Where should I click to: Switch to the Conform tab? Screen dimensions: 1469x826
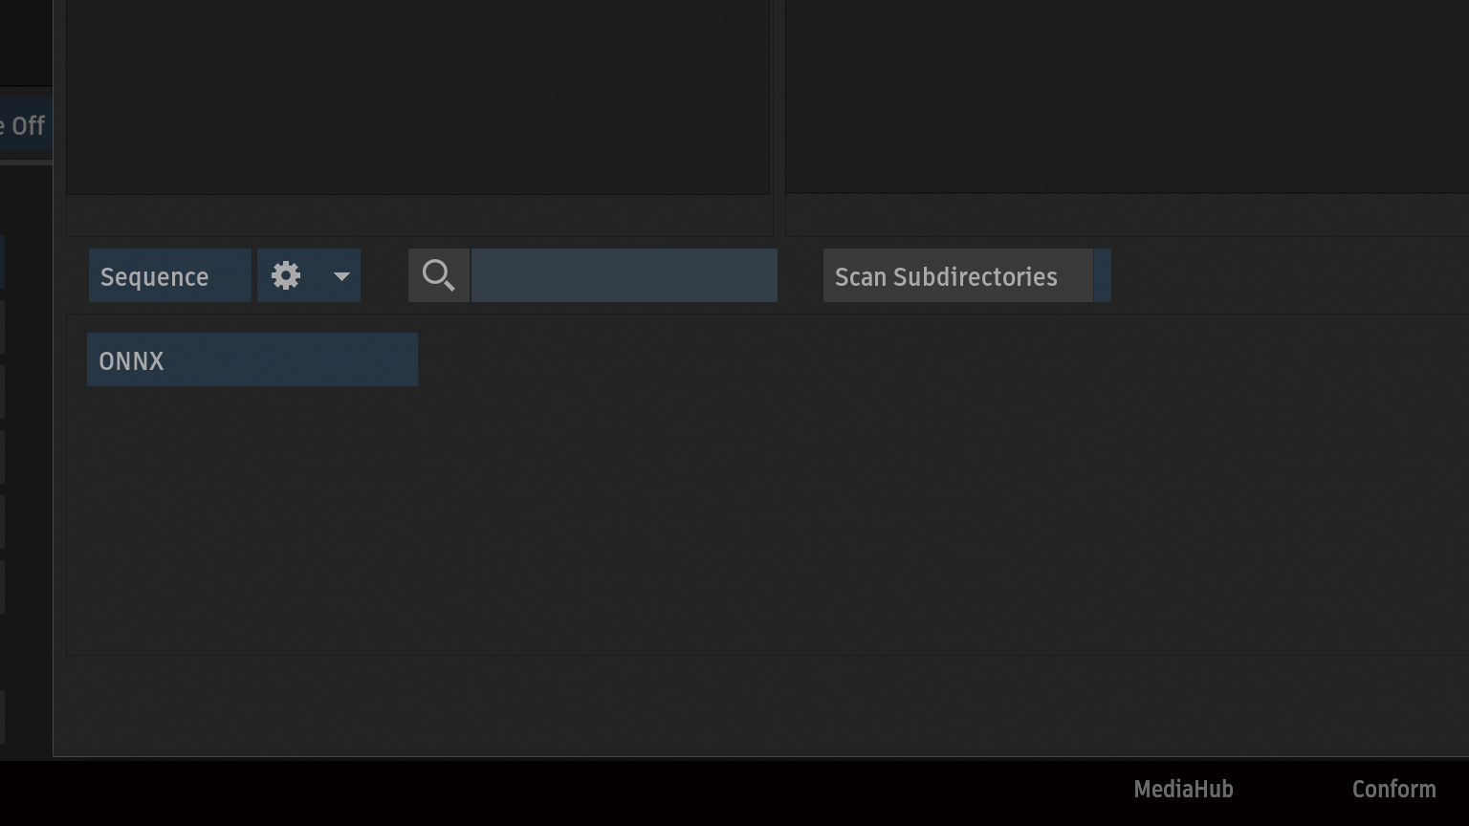pos(1393,790)
